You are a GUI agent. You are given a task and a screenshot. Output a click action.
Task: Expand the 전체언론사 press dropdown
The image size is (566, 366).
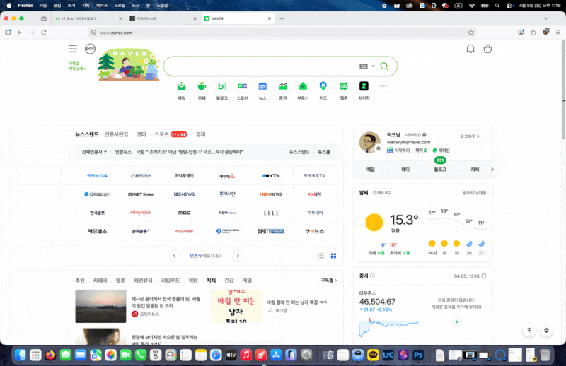click(94, 152)
